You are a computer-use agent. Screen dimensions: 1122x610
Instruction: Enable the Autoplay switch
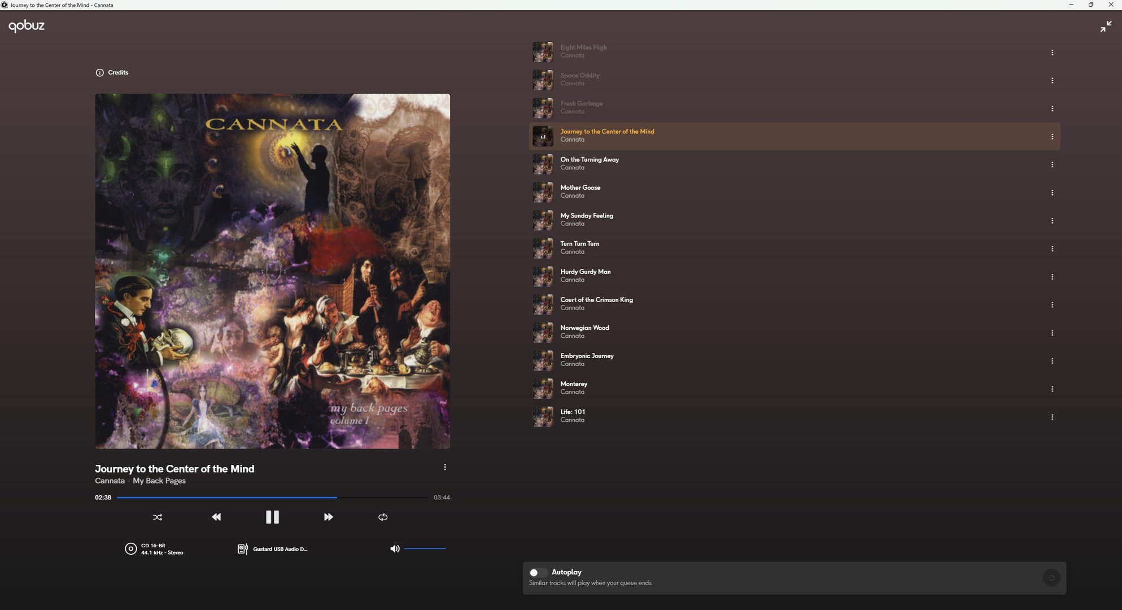coord(537,572)
